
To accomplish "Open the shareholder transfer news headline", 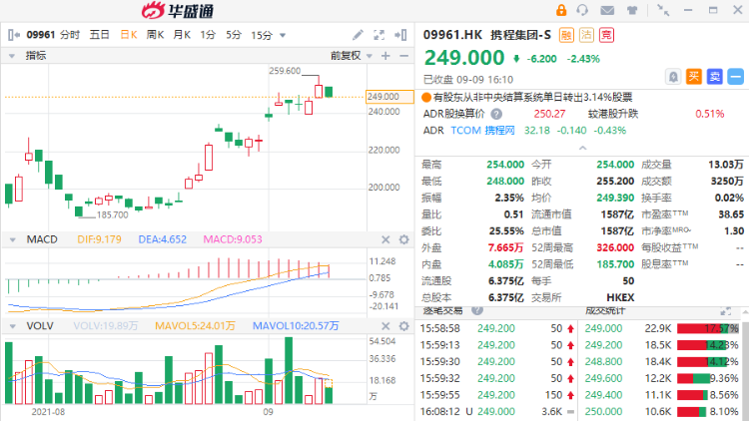I will [x=532, y=98].
